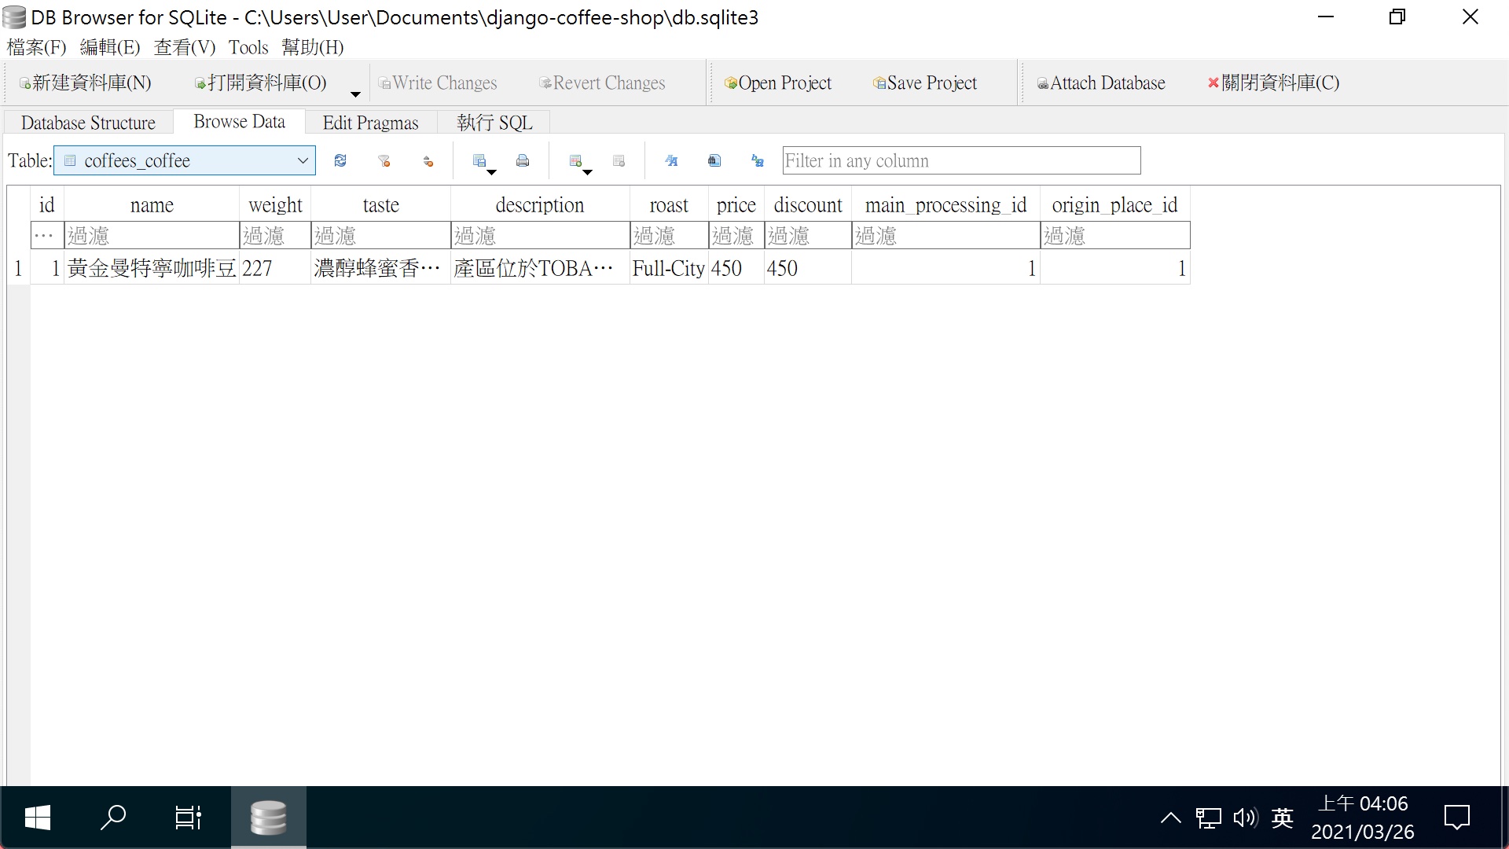The width and height of the screenshot is (1509, 849).
Task: Open 編輯(E) menu
Action: click(x=108, y=48)
